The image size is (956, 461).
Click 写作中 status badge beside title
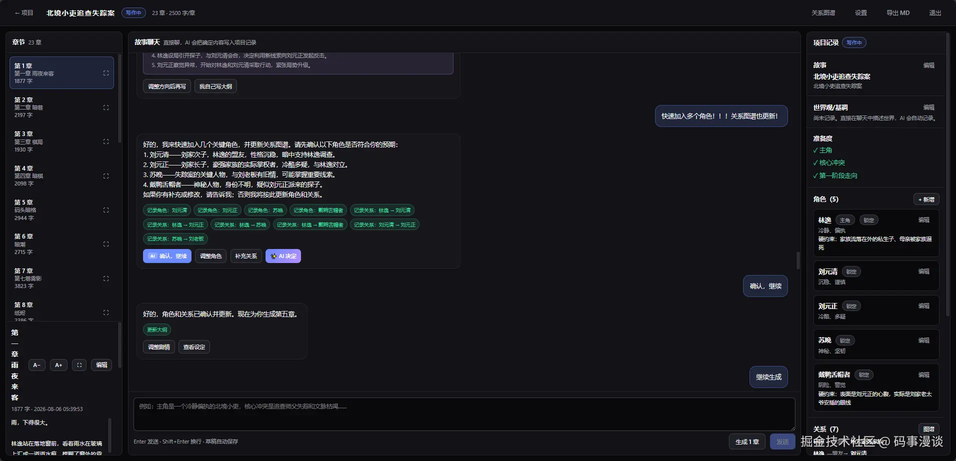pyautogui.click(x=133, y=13)
